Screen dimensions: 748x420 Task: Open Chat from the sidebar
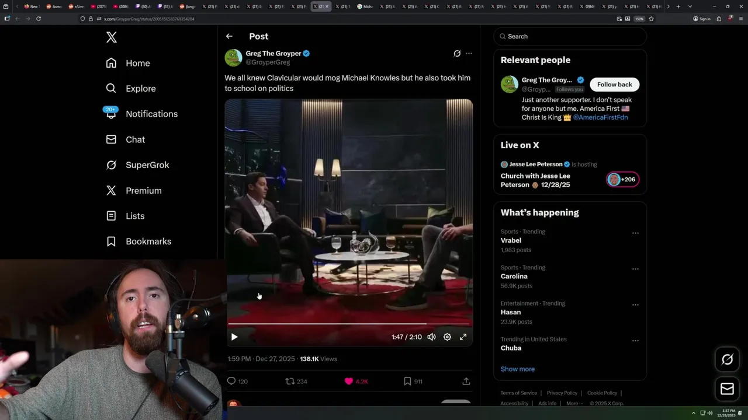coord(125,139)
